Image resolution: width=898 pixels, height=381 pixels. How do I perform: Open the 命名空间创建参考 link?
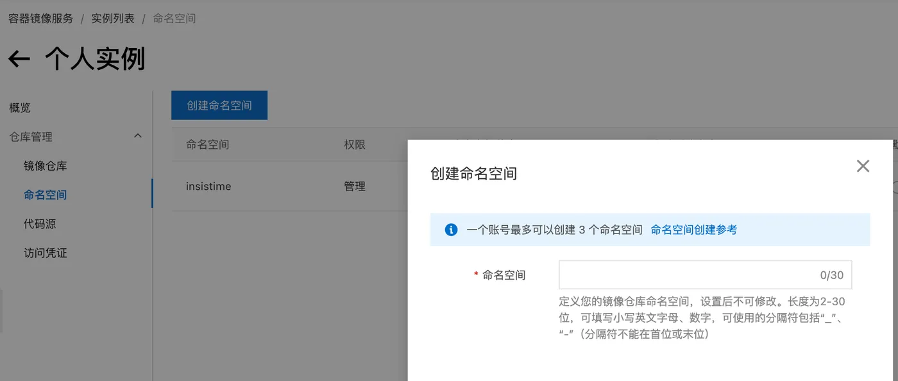693,230
